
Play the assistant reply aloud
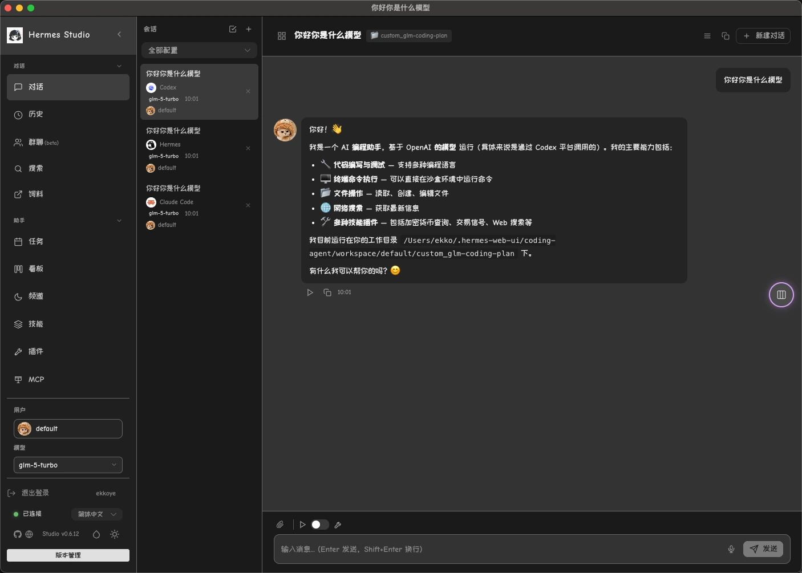pyautogui.click(x=310, y=292)
